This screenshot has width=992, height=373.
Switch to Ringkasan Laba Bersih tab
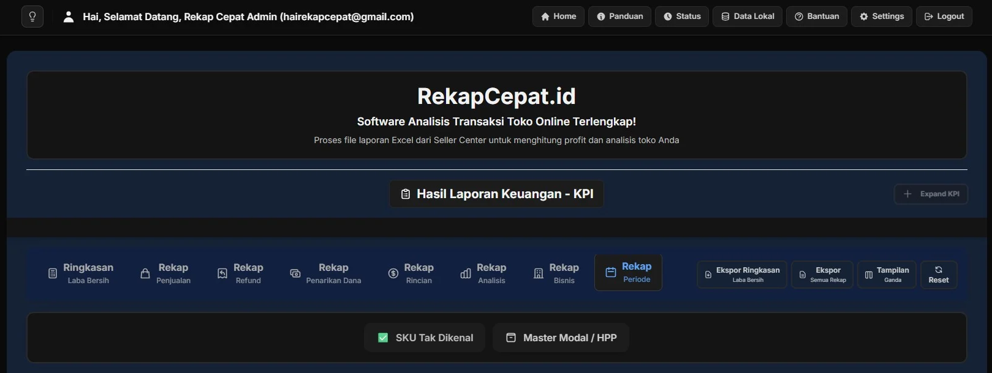(x=80, y=273)
